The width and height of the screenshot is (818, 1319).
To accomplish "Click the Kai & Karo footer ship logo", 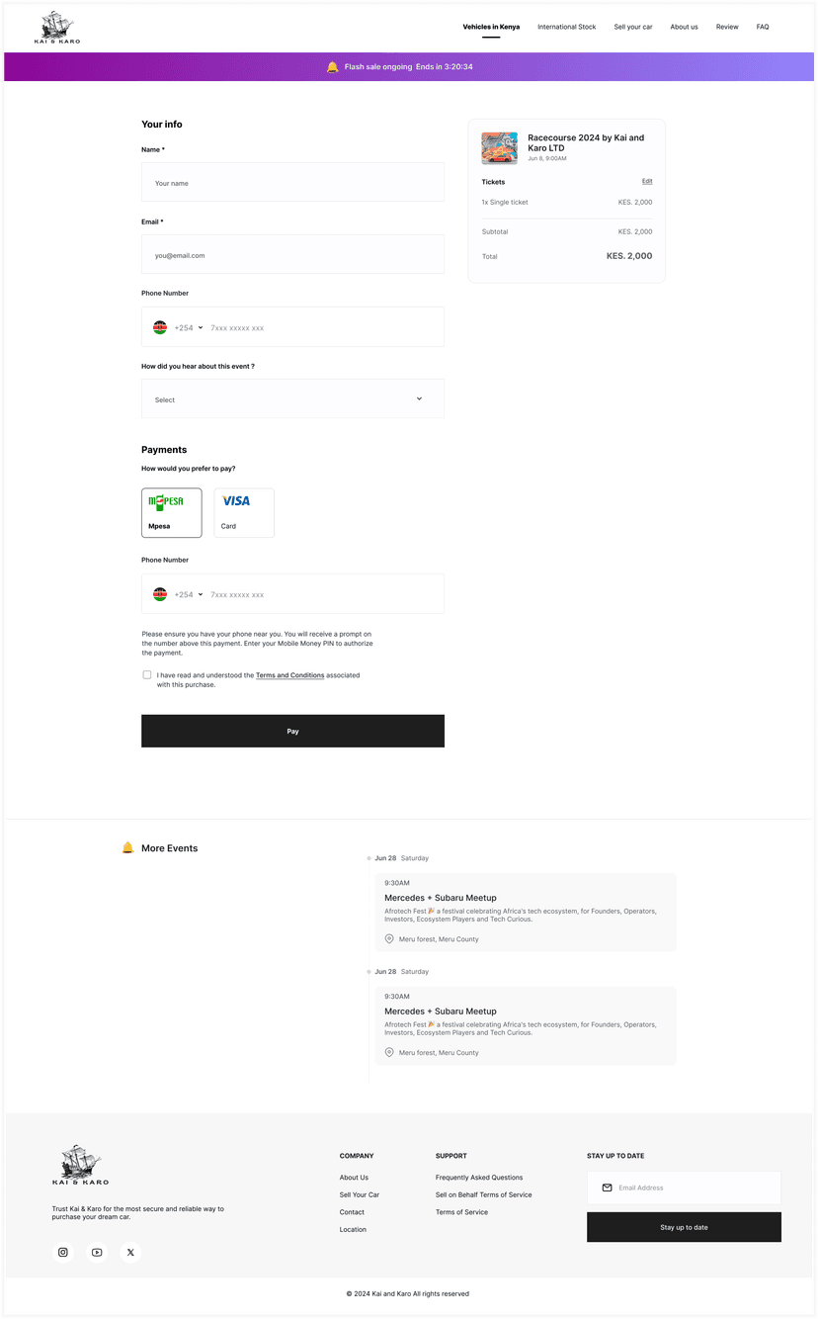I will (80, 1165).
